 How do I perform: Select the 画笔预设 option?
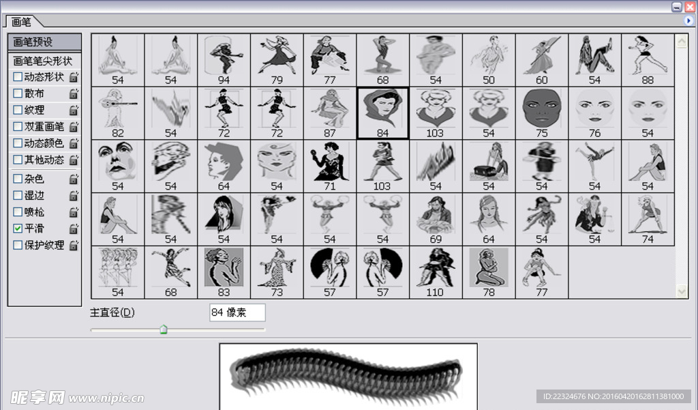click(x=44, y=42)
